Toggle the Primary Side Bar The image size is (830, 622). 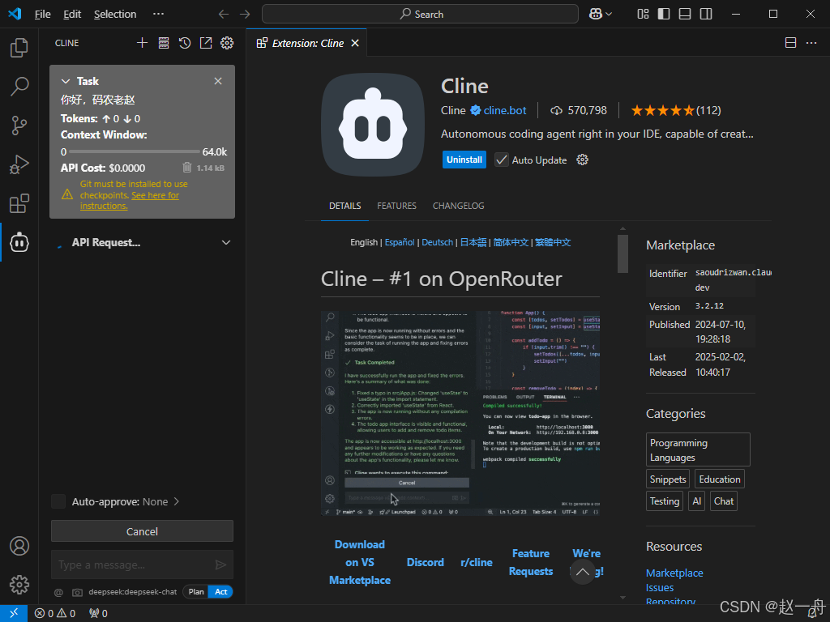coord(664,15)
